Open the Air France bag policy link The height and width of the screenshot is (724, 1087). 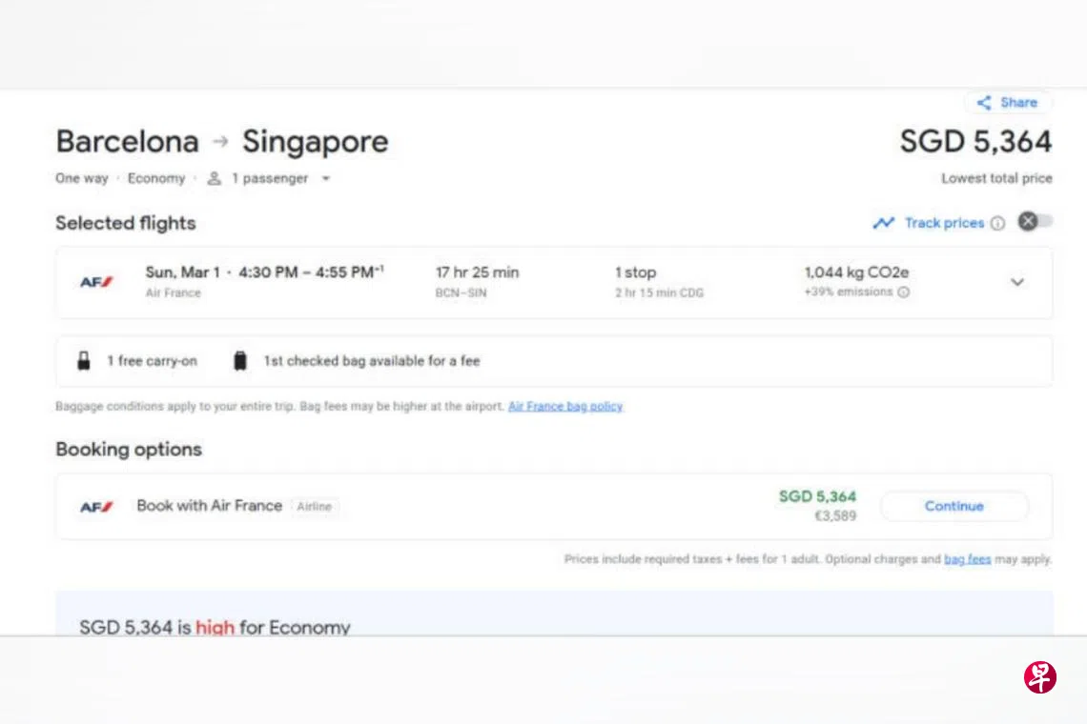tap(564, 406)
